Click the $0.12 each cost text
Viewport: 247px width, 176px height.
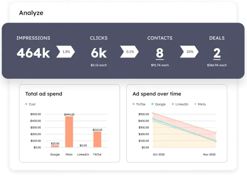tap(99, 65)
